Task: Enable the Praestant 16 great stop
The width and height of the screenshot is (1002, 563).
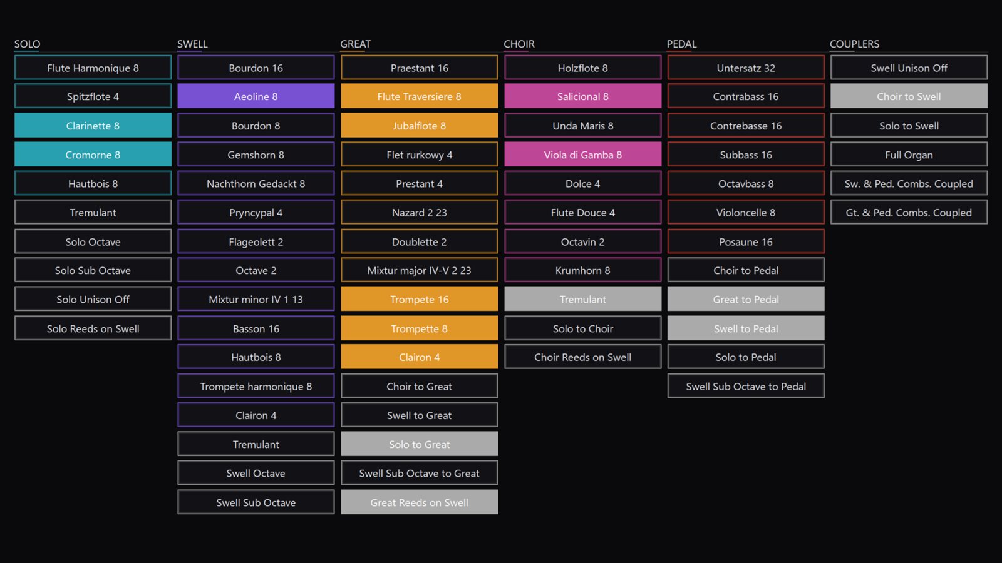Action: pyautogui.click(x=420, y=68)
